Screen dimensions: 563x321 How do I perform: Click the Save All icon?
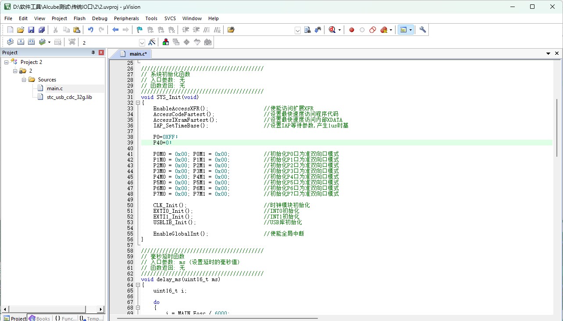coord(41,30)
